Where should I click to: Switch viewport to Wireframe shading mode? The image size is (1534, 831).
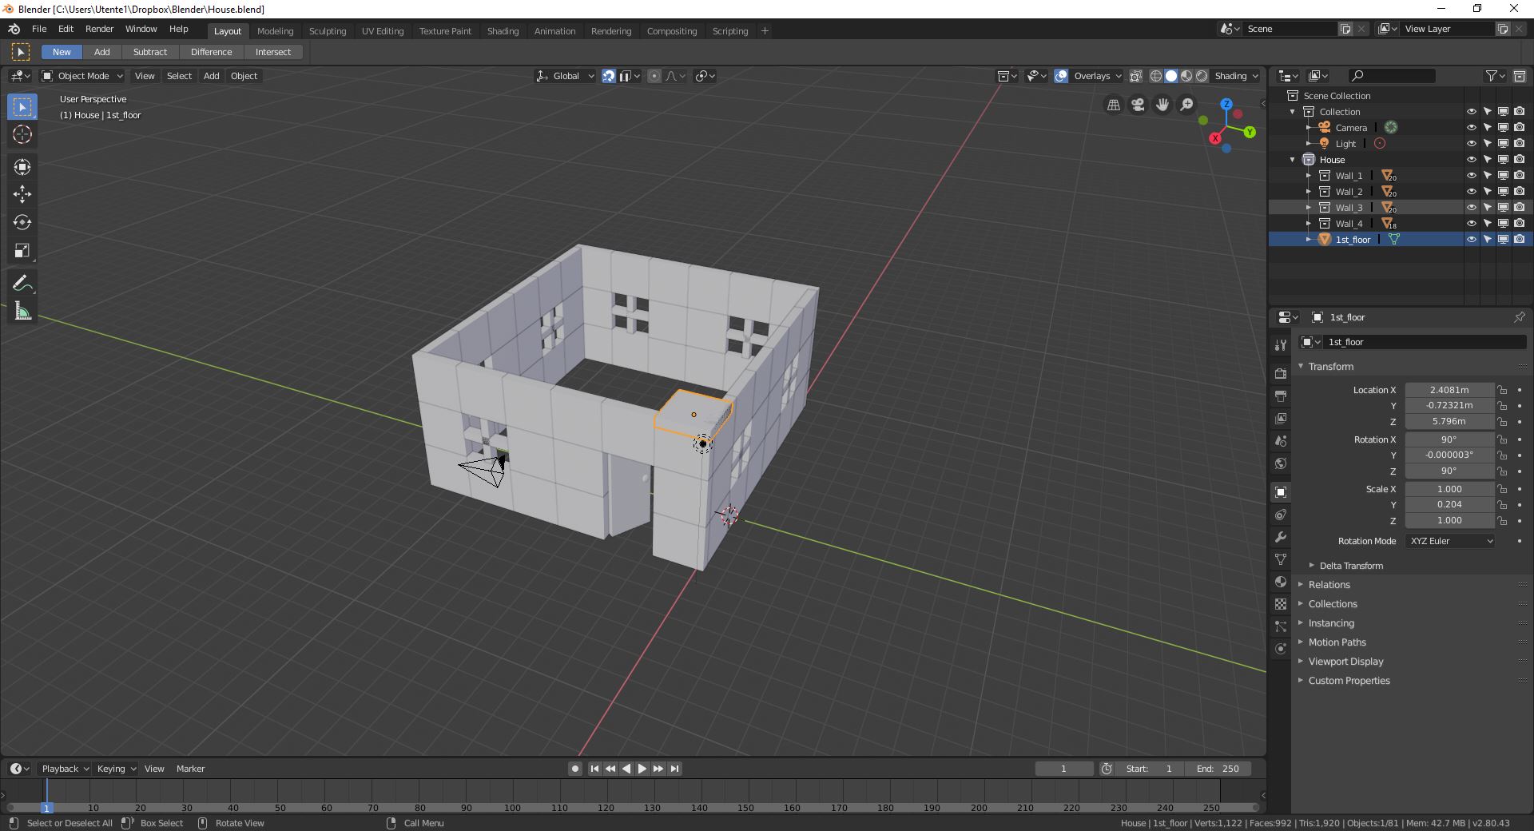pyautogui.click(x=1155, y=76)
